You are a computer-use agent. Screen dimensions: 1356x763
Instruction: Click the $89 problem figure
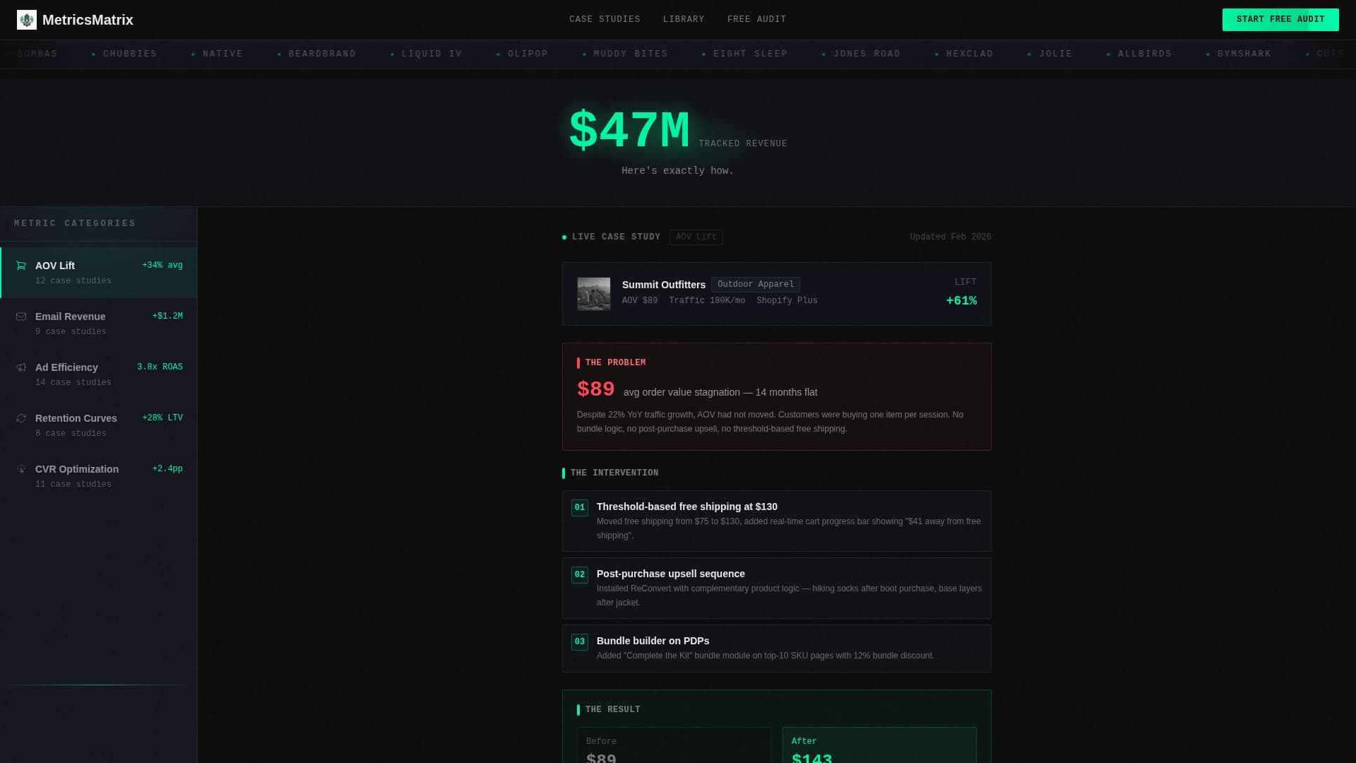coord(596,389)
